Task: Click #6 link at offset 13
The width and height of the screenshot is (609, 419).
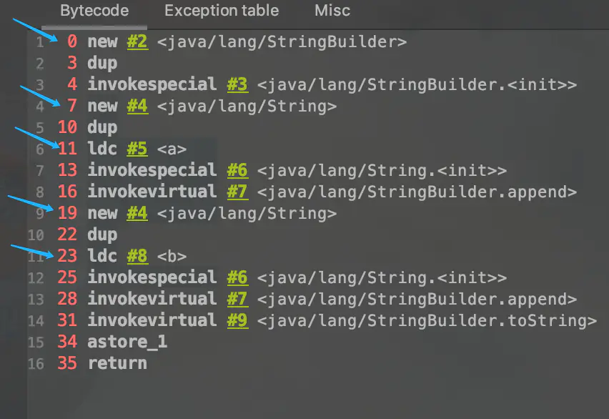Action: pos(237,170)
